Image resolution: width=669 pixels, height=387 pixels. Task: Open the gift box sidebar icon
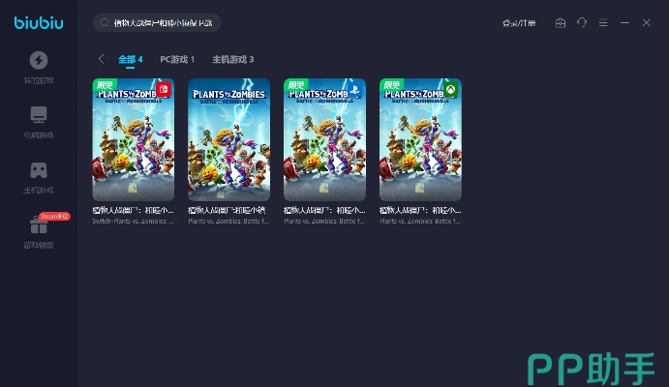click(x=39, y=226)
